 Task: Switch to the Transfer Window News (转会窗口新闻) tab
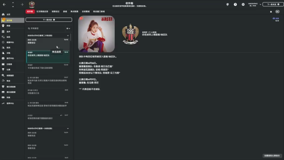99,11
